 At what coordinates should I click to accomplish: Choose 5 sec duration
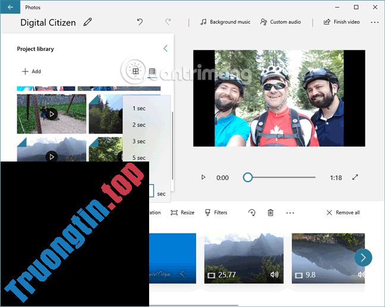[x=139, y=157]
